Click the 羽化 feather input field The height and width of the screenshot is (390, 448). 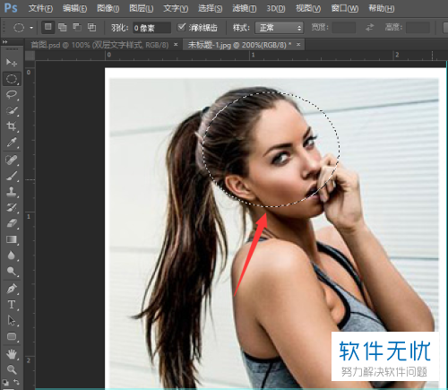[151, 28]
